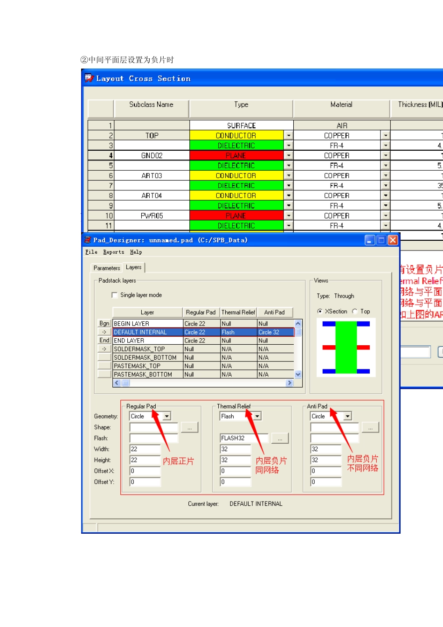
Task: Select the BEGIN LAYER row
Action: [203, 324]
